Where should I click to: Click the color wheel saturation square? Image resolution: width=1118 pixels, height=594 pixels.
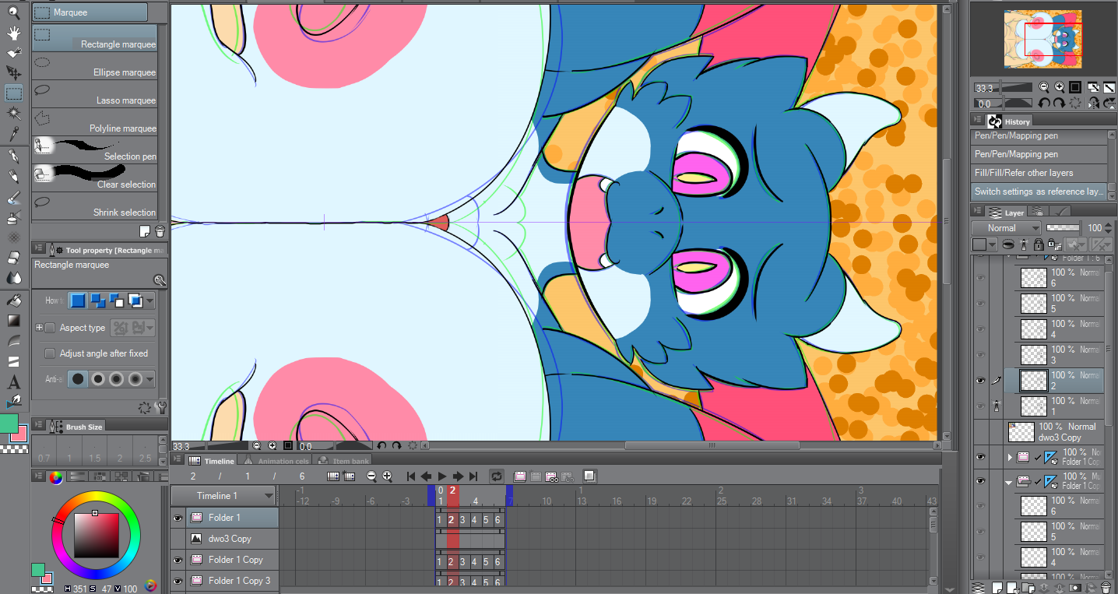click(97, 533)
